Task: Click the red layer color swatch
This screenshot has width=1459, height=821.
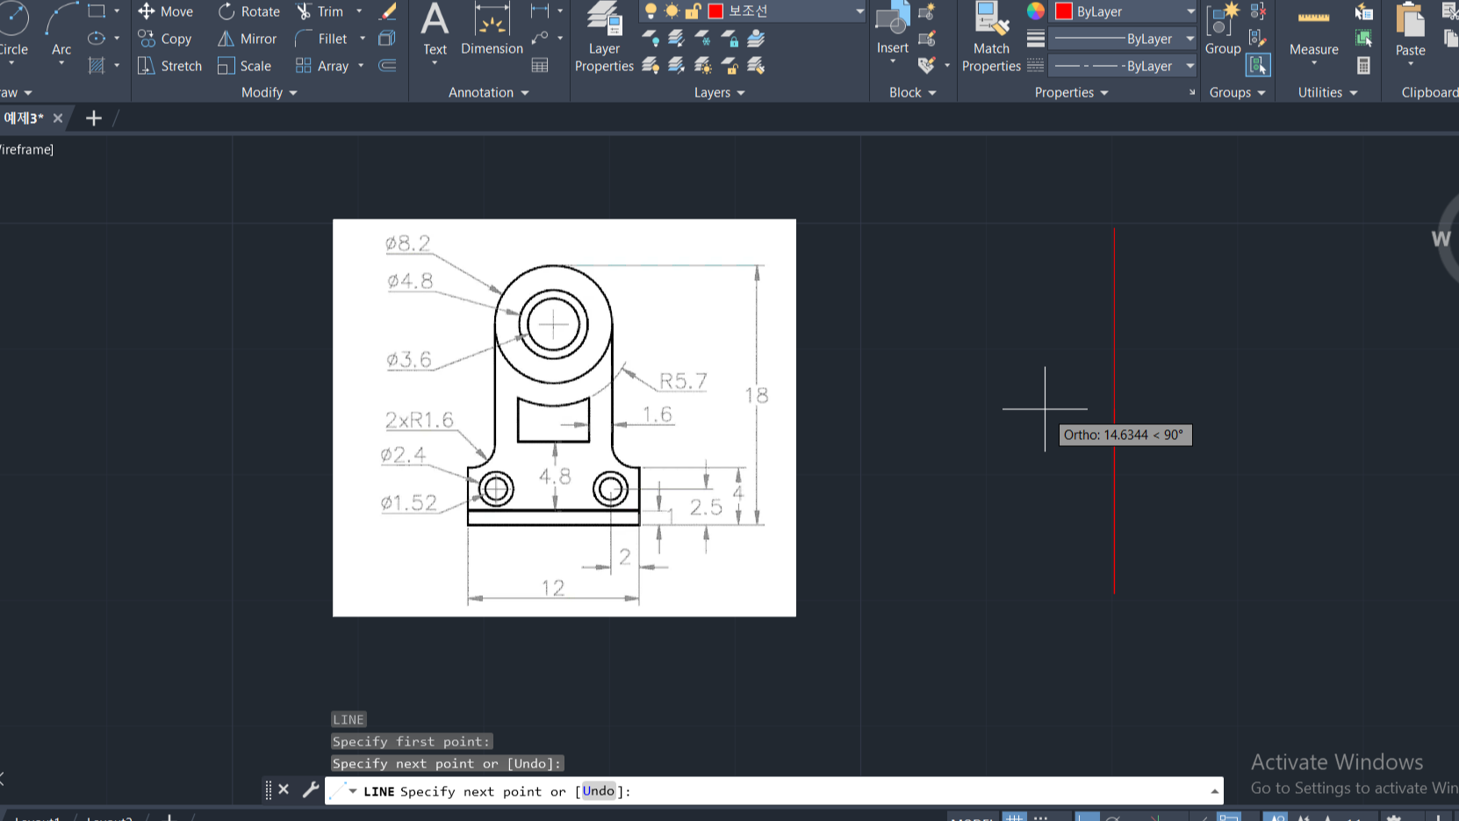Action: tap(715, 11)
